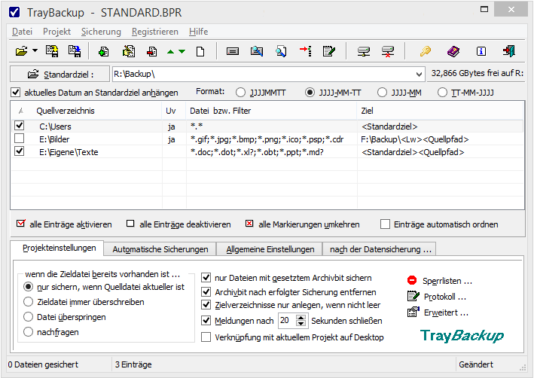Click alle Einträge aktivieren

click(64, 224)
